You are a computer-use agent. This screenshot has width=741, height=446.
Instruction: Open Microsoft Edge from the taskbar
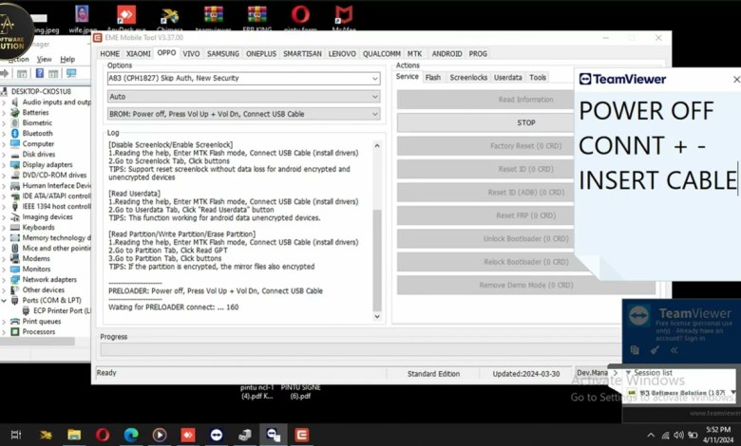tap(131, 435)
